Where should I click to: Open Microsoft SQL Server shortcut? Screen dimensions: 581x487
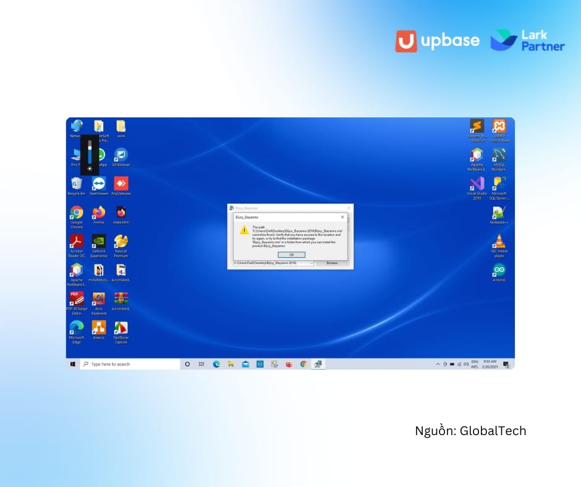click(x=499, y=188)
